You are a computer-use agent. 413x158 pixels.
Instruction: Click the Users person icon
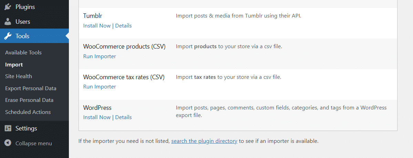coord(8,22)
